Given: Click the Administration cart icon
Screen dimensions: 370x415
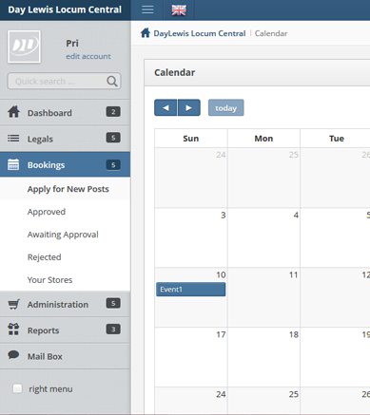Looking at the screenshot, I should tap(13, 304).
